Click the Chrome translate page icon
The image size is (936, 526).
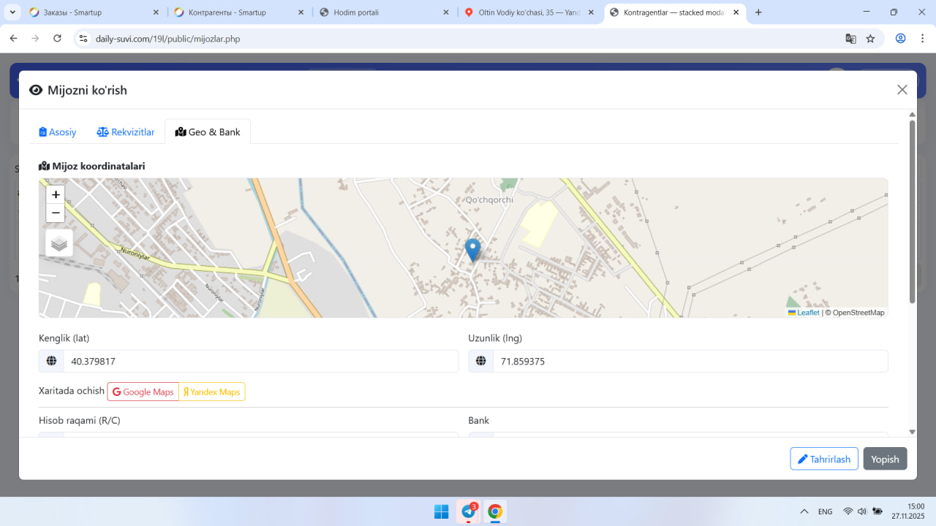click(x=850, y=39)
